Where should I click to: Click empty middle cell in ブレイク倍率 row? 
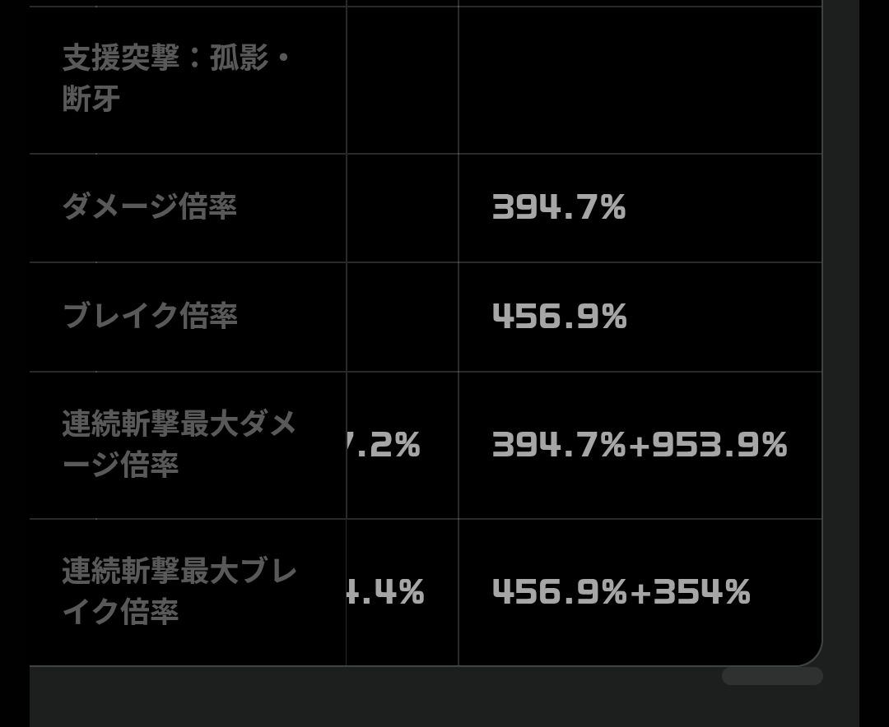(402, 317)
